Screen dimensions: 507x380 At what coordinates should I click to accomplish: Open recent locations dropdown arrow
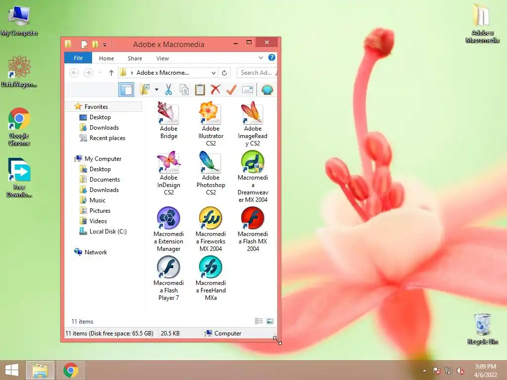[x=100, y=73]
